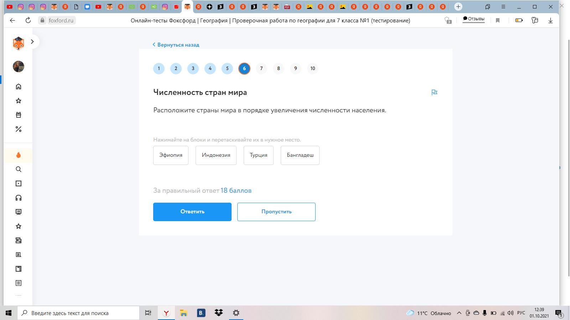Expand the left sidebar with the chevron
This screenshot has height=320, width=570.
[32, 42]
